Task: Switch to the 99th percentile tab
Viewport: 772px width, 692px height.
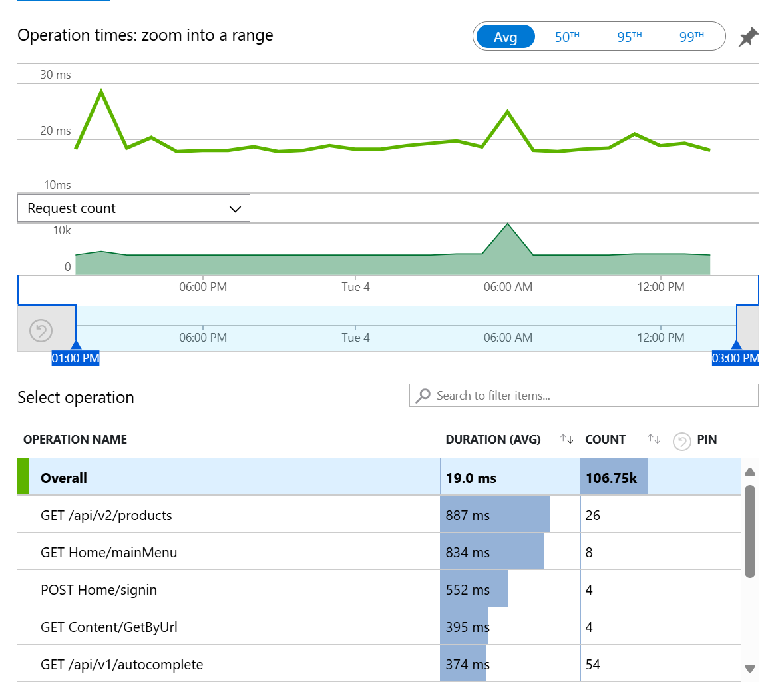Action: (690, 37)
